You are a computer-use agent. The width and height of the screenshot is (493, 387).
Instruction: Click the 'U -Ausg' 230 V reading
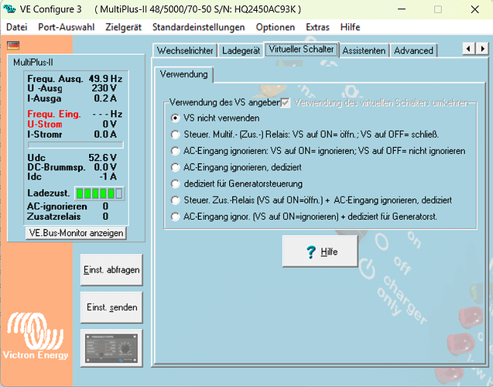(104, 88)
